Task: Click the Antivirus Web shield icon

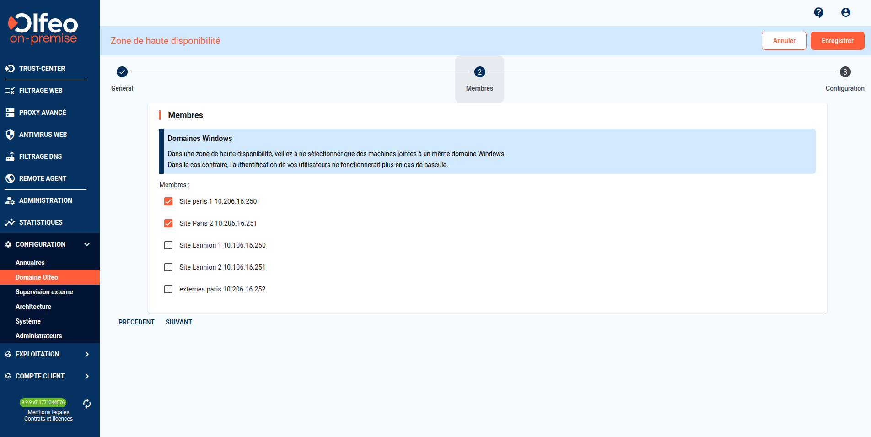Action: [x=10, y=135]
